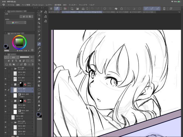183x137 pixels.
Task: Collapse the コマ1 frame folder
Action: click(x=12, y=101)
